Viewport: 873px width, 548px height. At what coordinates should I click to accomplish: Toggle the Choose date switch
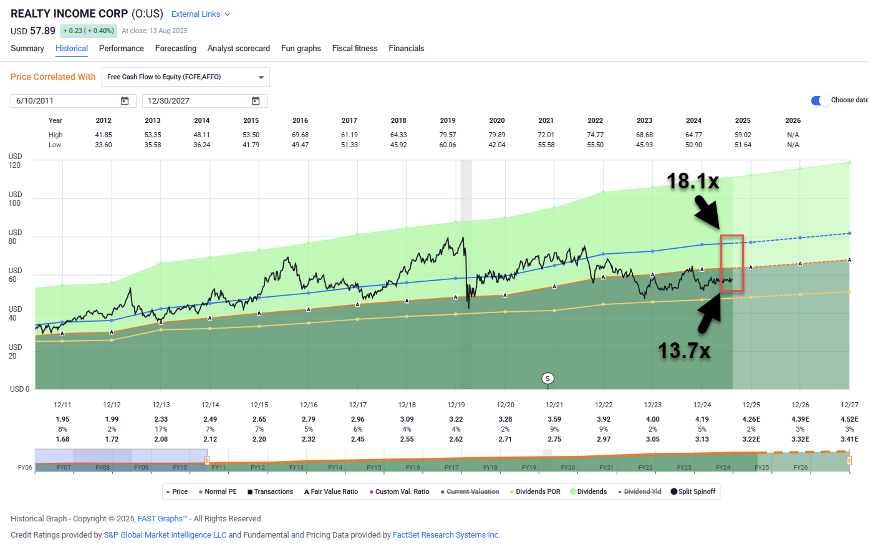coord(820,100)
